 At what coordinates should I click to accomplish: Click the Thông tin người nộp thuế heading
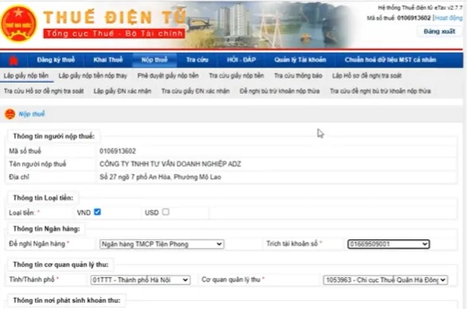click(54, 136)
